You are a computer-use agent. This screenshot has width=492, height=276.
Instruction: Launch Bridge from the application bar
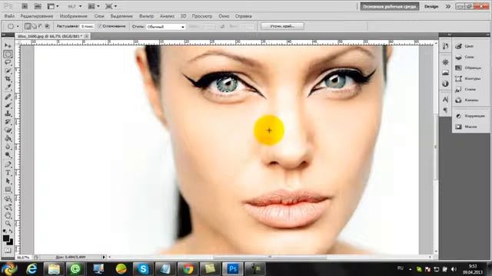click(x=25, y=6)
